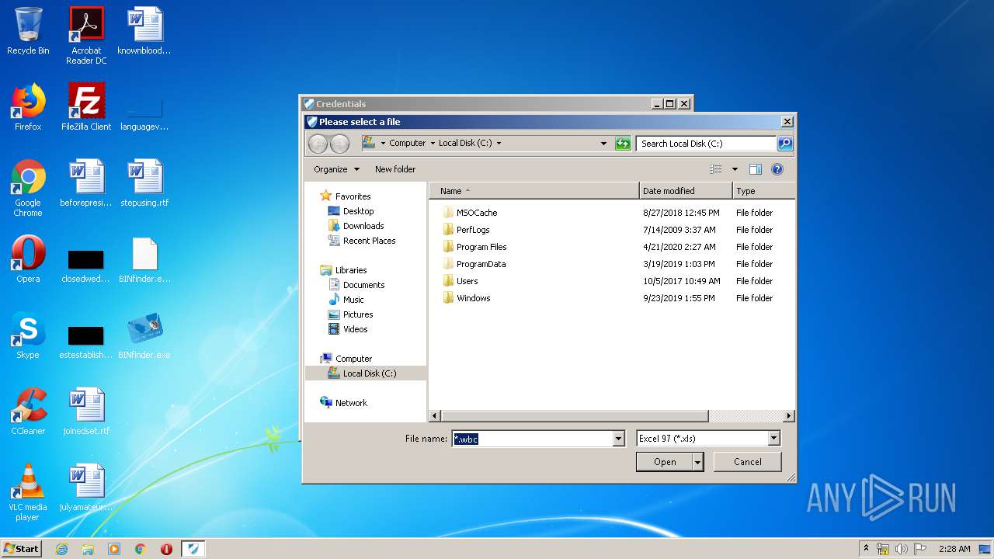
Task: Cancel the file selection dialog
Action: pyautogui.click(x=748, y=462)
